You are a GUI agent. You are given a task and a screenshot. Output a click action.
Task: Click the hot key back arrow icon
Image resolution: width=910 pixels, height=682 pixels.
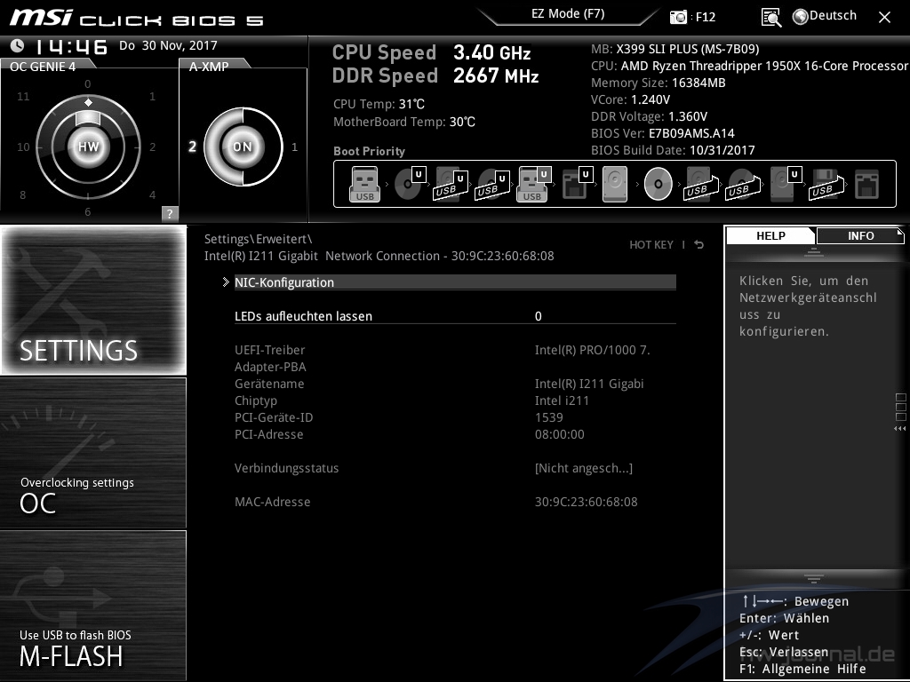(x=699, y=245)
